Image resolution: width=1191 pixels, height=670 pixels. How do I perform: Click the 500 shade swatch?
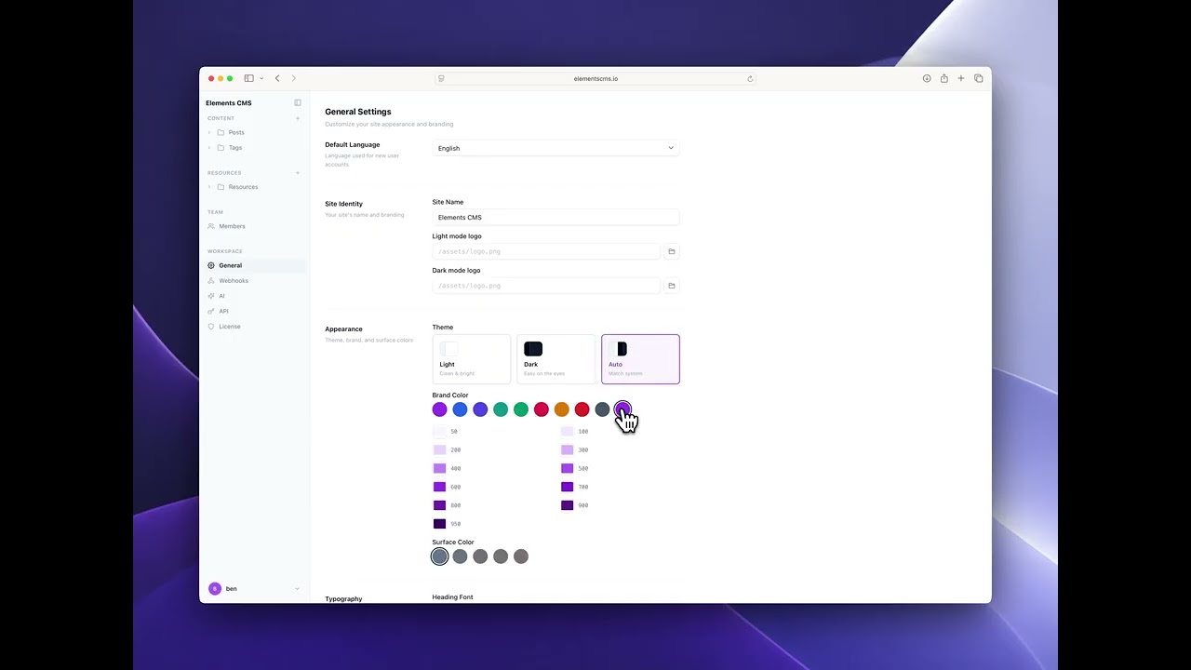tap(568, 468)
